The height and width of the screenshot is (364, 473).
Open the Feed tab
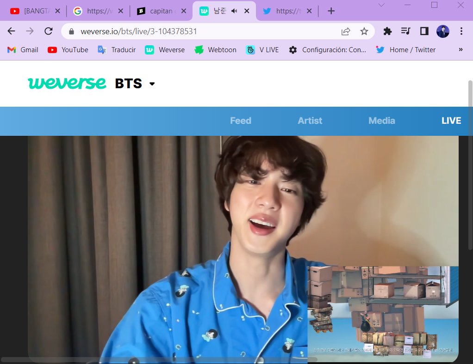pos(240,121)
